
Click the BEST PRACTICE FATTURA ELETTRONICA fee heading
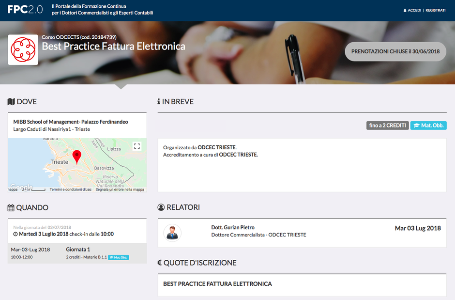[x=218, y=284]
